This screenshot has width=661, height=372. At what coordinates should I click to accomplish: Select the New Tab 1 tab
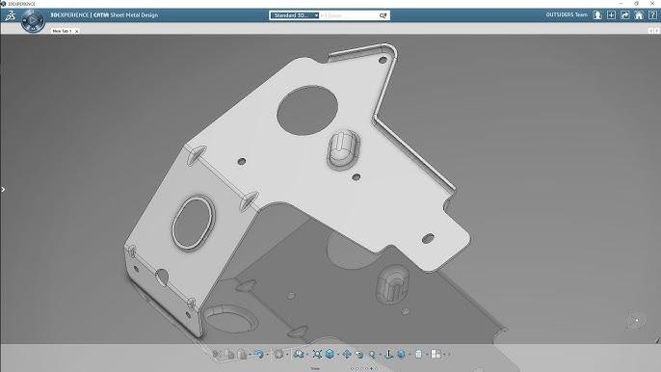coord(62,31)
